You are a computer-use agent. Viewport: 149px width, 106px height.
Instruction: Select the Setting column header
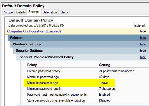click(105, 65)
